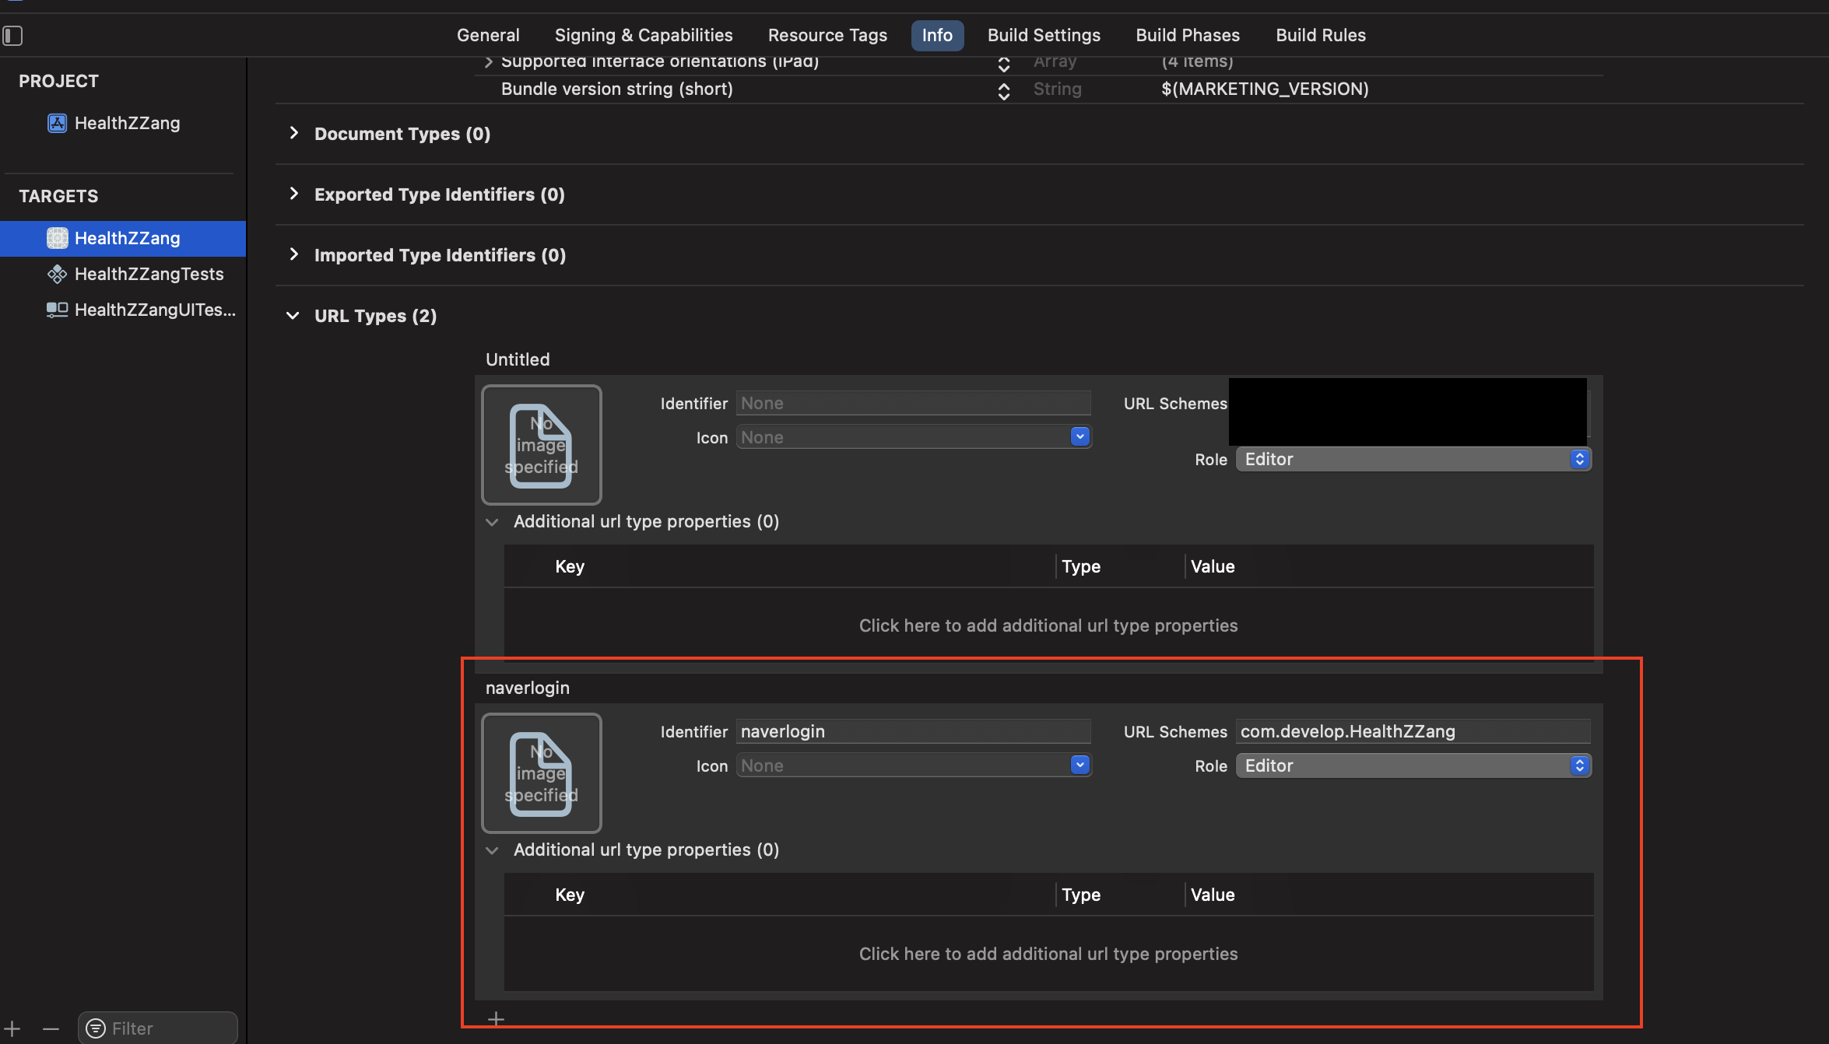This screenshot has height=1044, width=1829.
Task: Click to add naverlogin additional url properties
Action: click(x=1048, y=954)
